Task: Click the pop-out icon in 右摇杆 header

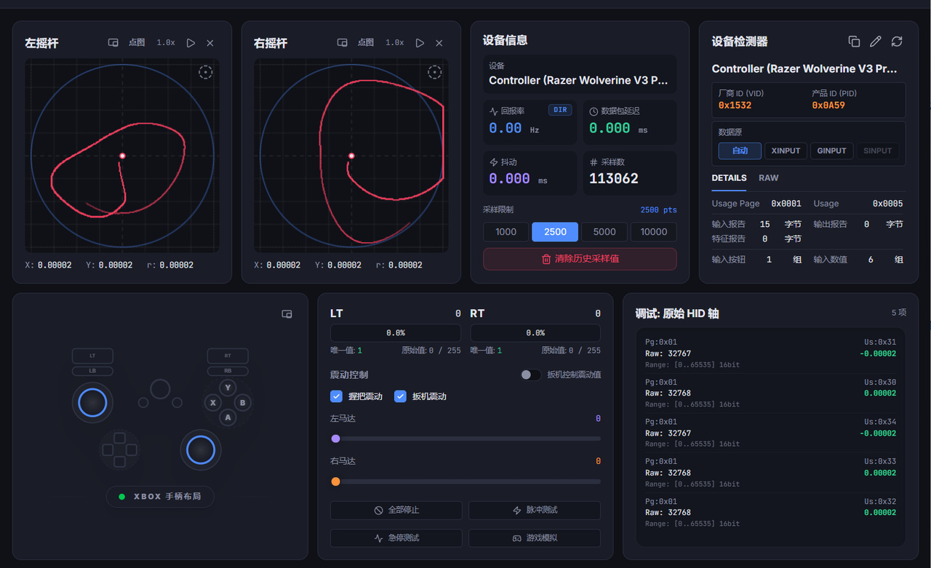Action: pyautogui.click(x=343, y=43)
